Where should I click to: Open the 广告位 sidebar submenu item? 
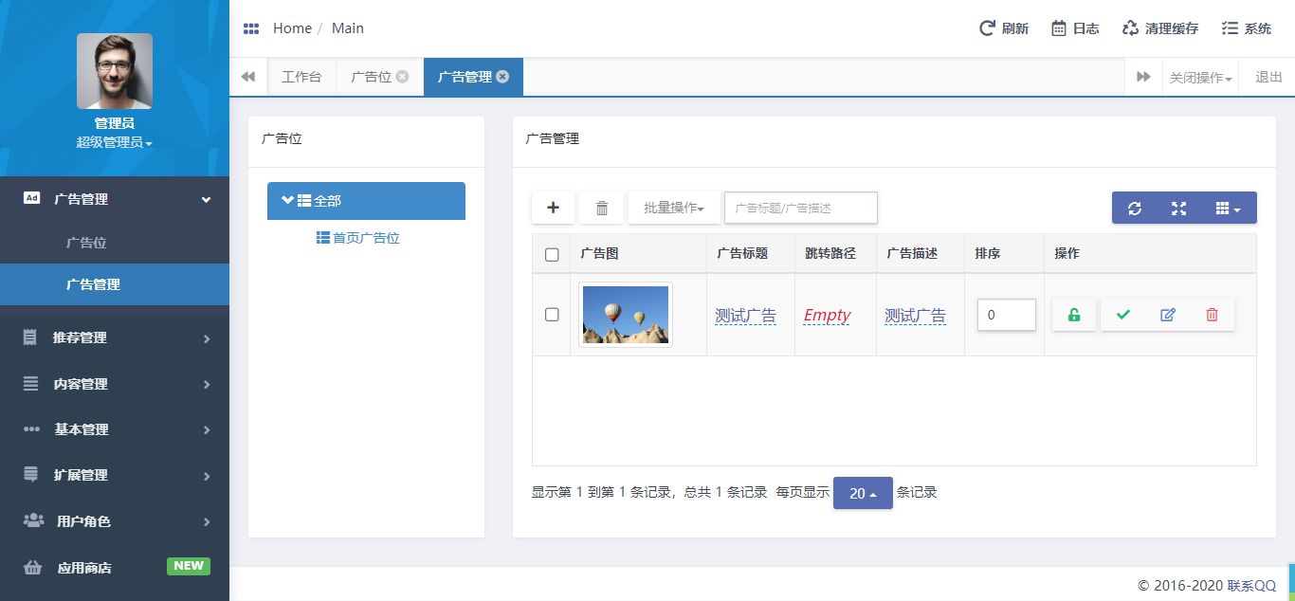(x=86, y=243)
